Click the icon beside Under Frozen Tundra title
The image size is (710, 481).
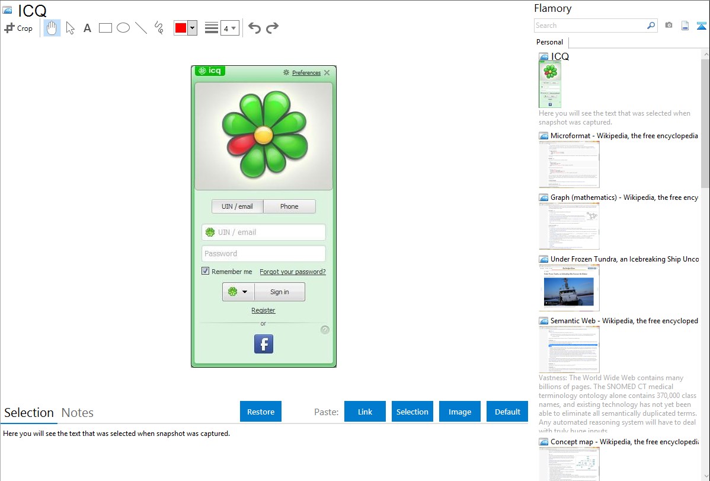tap(543, 259)
